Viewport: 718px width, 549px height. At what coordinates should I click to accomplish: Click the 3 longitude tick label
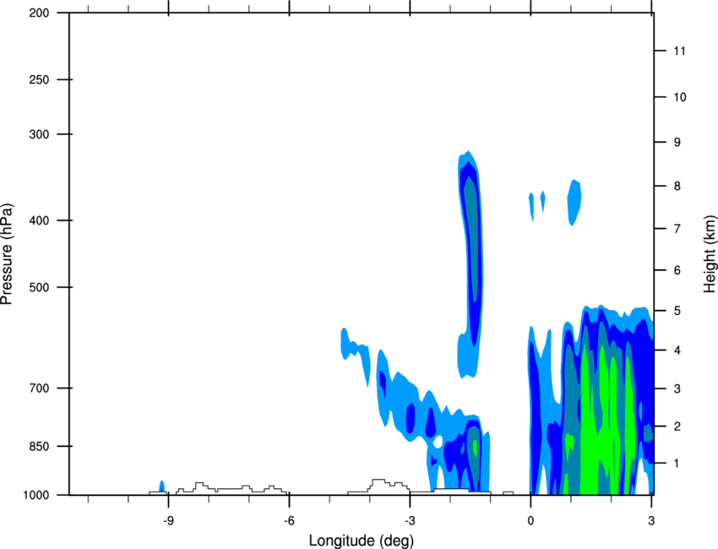point(651,520)
